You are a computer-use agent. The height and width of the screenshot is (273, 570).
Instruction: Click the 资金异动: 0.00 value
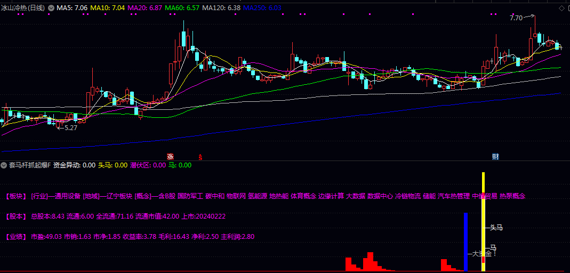(75, 165)
